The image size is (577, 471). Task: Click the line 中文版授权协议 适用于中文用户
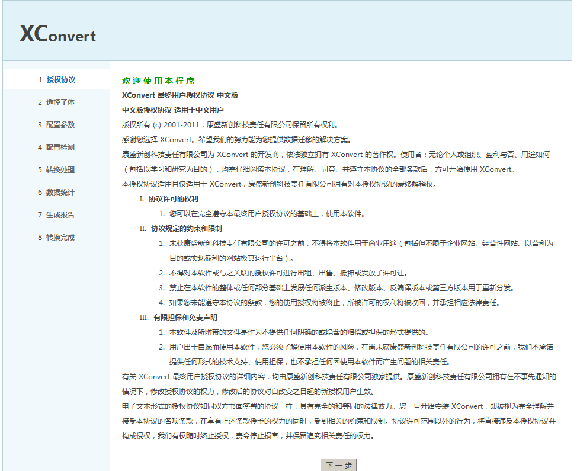click(173, 110)
